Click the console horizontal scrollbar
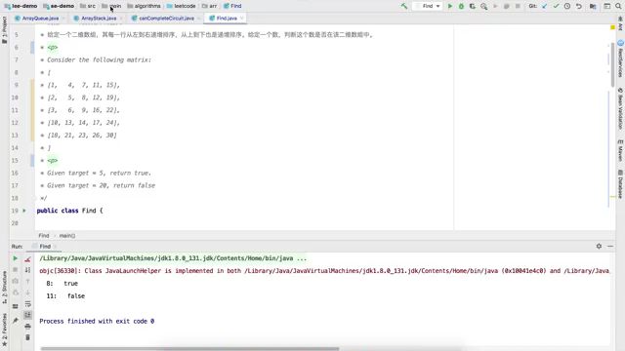 pyautogui.click(x=189, y=349)
